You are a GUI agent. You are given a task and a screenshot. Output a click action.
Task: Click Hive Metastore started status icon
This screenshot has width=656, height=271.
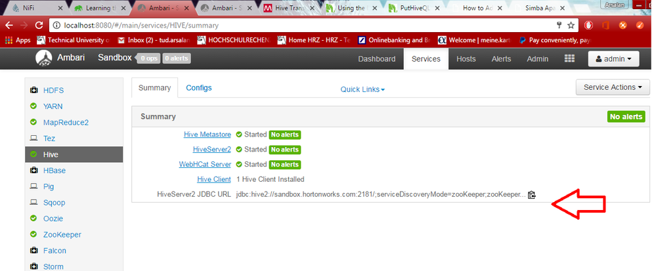239,135
